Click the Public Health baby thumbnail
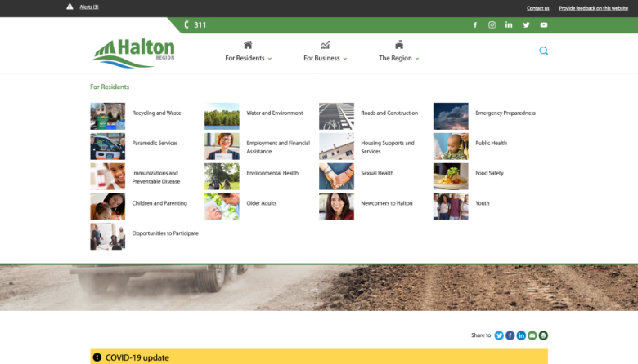 click(451, 146)
